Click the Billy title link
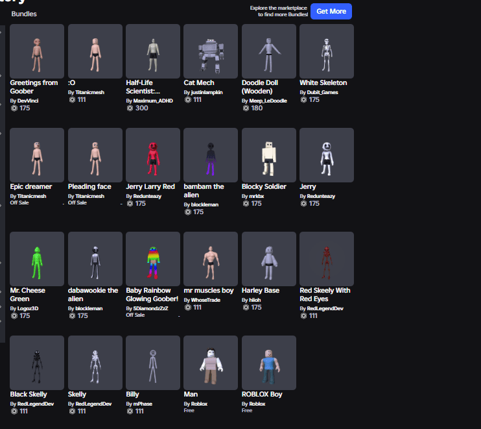The image size is (481, 429). click(132, 395)
